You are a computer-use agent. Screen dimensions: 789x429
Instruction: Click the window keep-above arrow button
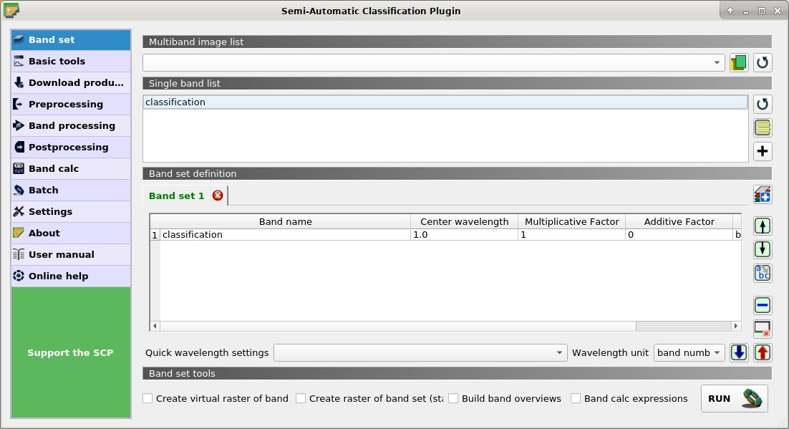[730, 11]
